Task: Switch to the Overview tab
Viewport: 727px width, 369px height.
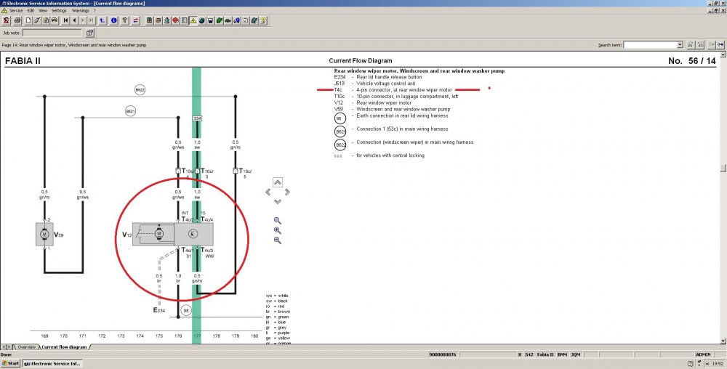Action: [26, 346]
